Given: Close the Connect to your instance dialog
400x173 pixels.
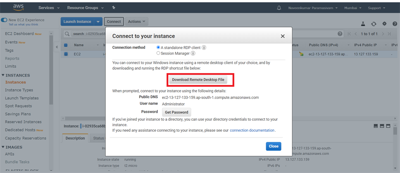Looking at the screenshot, I should pos(283,36).
